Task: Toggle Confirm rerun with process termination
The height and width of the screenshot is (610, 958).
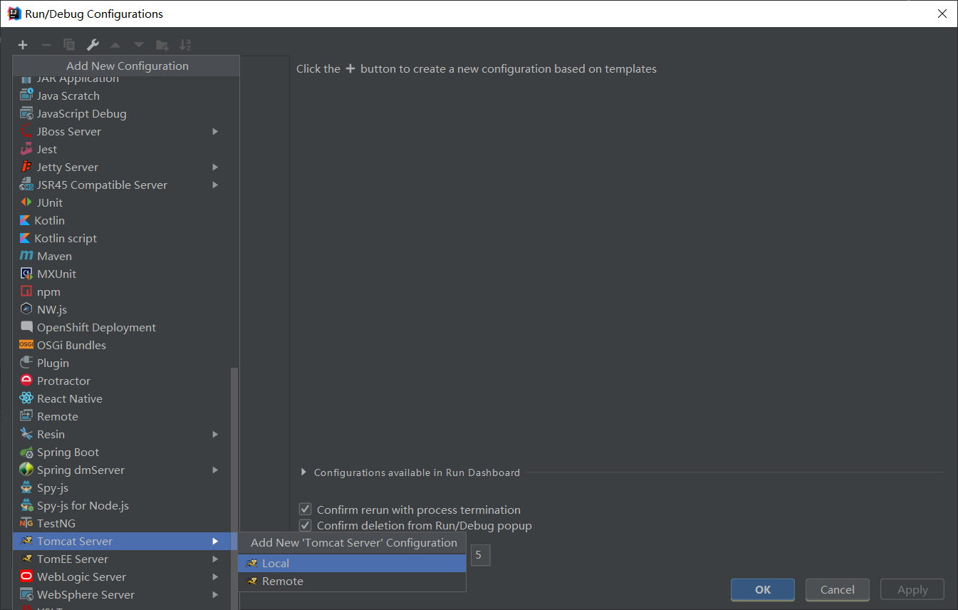Action: point(306,510)
